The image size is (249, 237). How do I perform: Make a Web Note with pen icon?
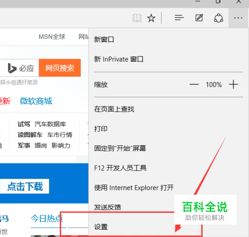tap(199, 18)
